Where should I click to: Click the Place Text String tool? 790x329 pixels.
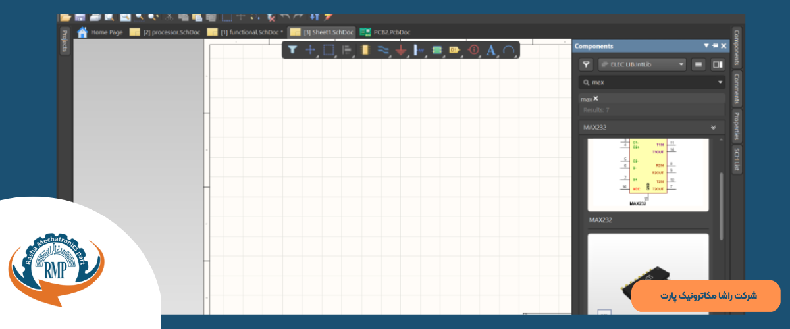click(490, 50)
